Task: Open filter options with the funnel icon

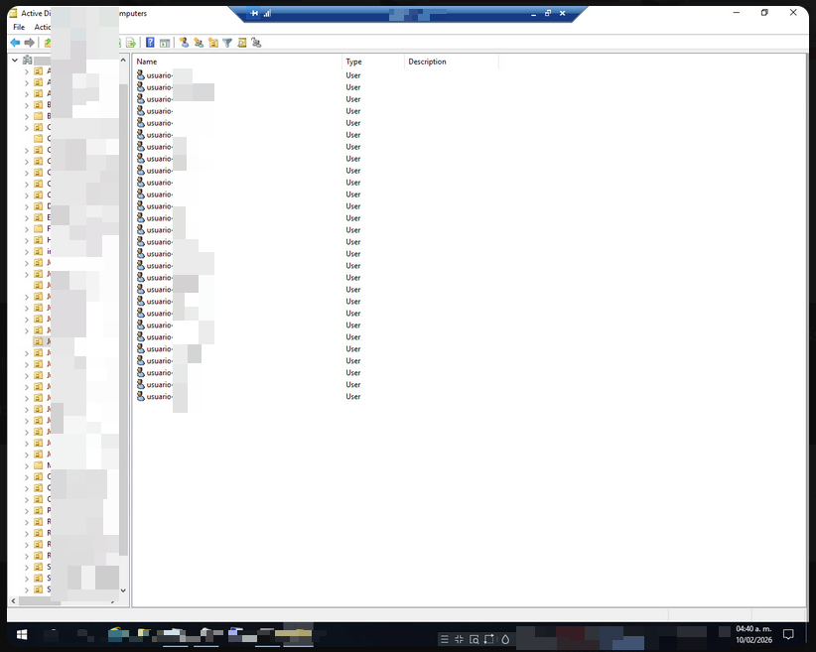Action: [227, 43]
